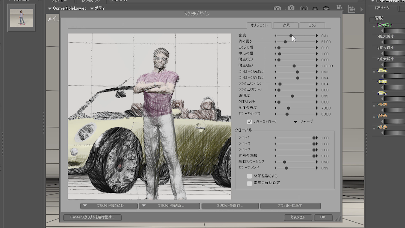Open プリセットを読込む preset dropdown
Viewport: 405px width, 228px height.
tap(109, 206)
